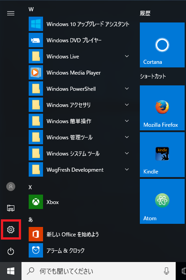Click the X section letter header
Screen dimensions: 186x280
[30, 187]
